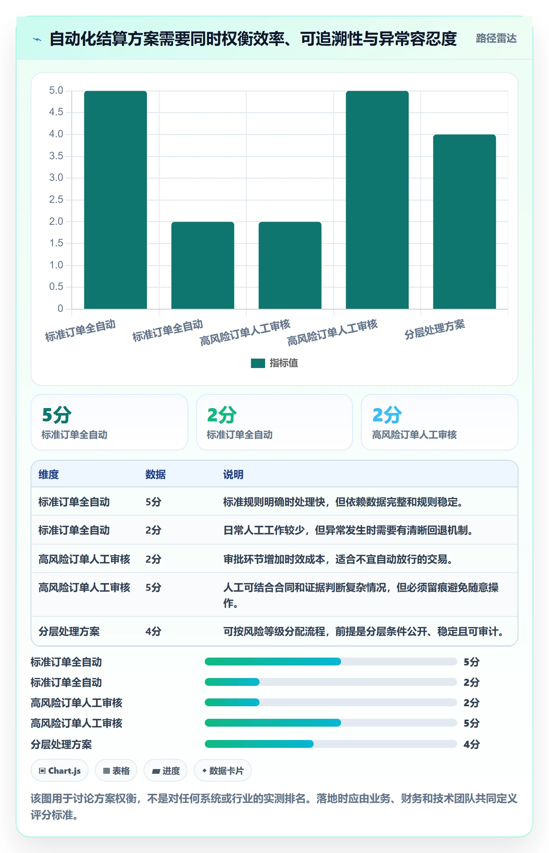This screenshot has width=549, height=853.
Task: Click the Chart.js chip
Action: [60, 771]
